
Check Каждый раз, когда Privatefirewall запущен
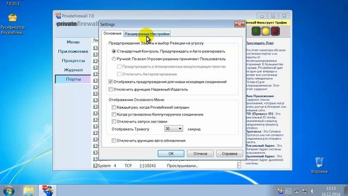pyautogui.click(x=114, y=107)
